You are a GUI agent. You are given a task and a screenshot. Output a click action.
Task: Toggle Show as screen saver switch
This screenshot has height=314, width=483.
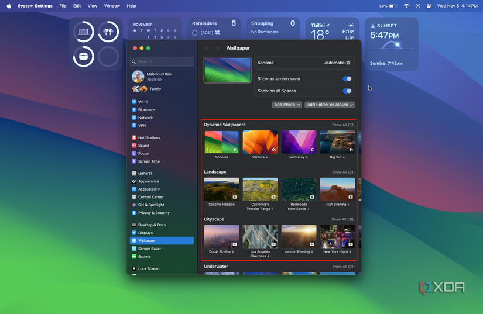coord(347,79)
